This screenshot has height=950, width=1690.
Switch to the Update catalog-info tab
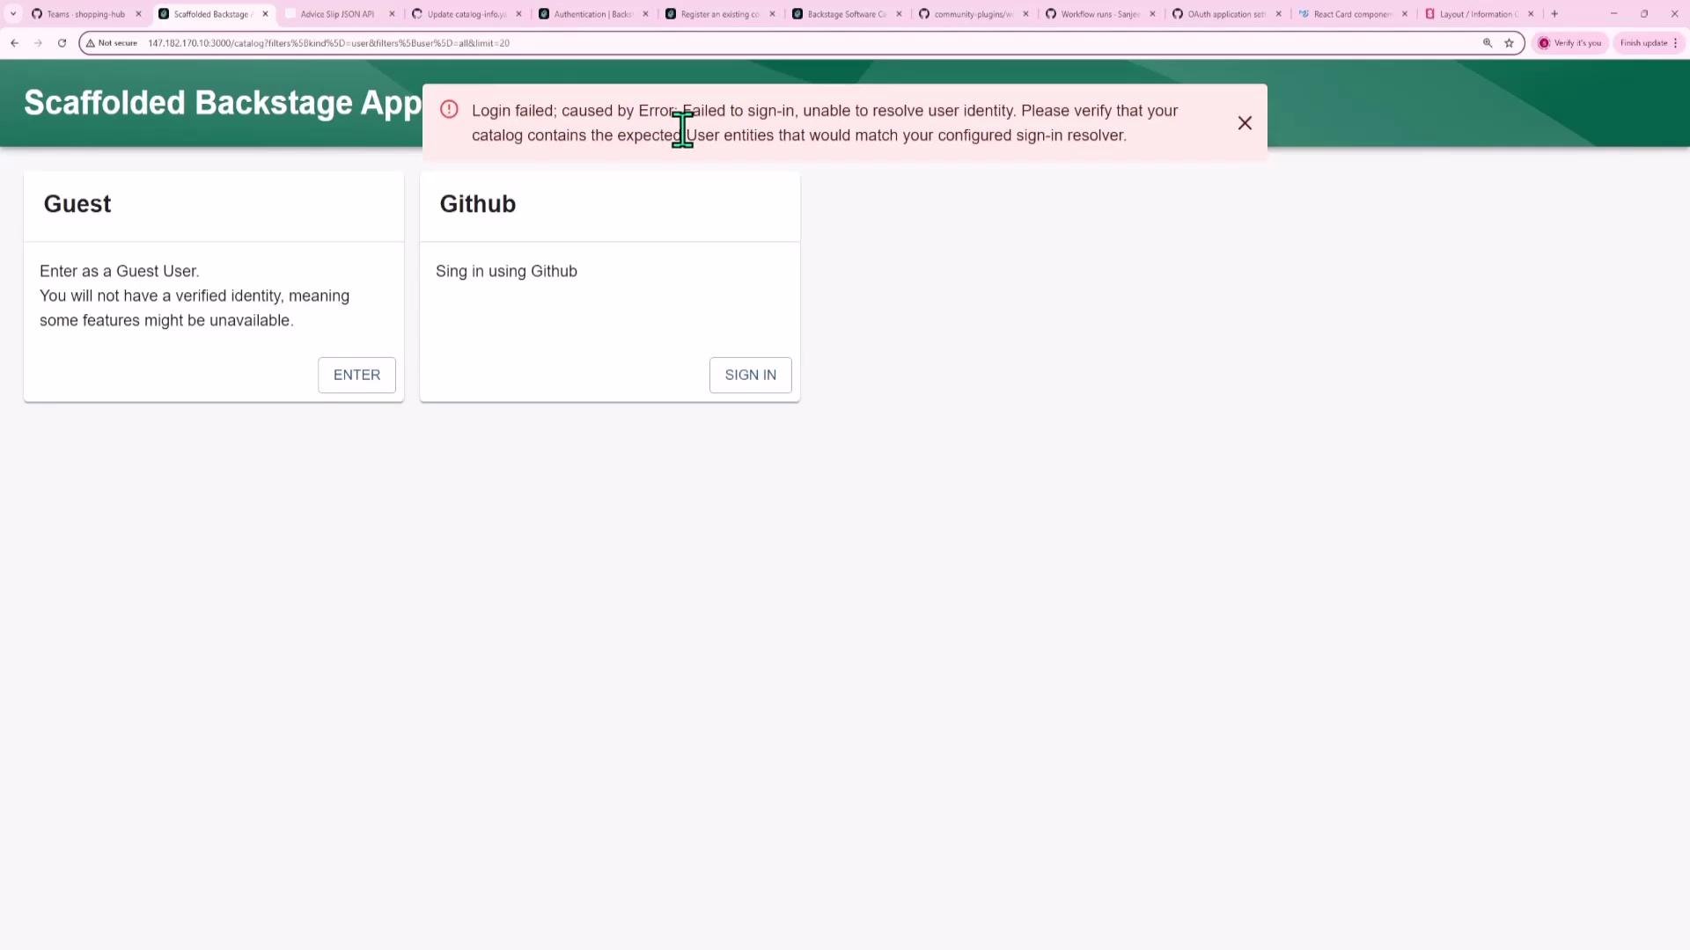pos(467,14)
